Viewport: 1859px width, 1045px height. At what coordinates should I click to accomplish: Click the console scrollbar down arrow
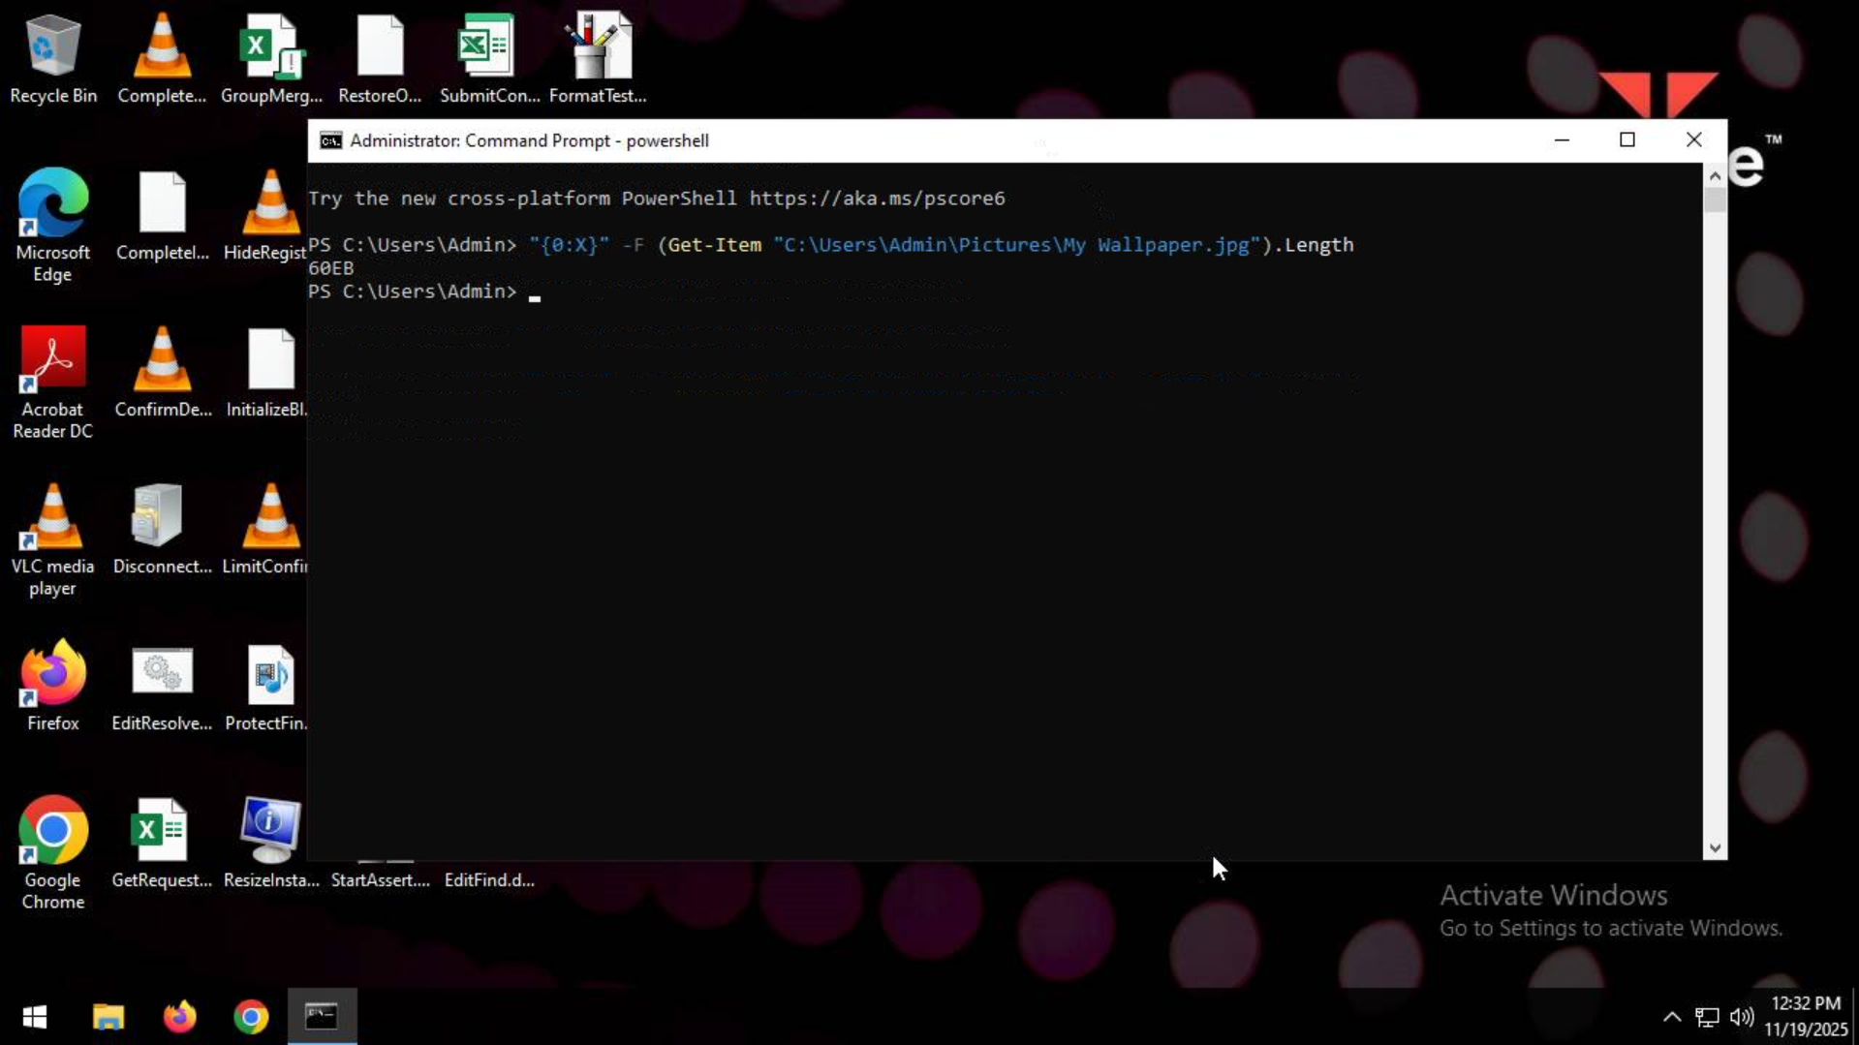[x=1715, y=847]
